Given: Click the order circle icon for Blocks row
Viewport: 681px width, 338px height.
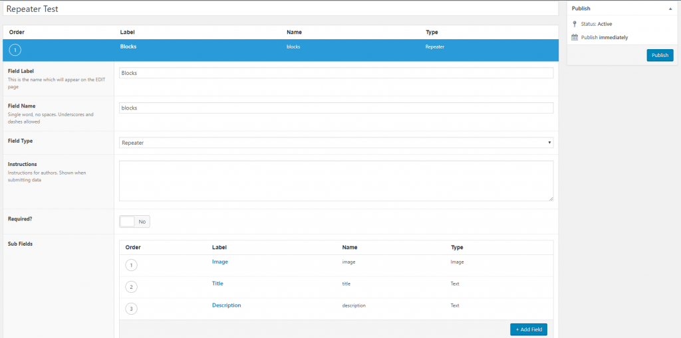Looking at the screenshot, I should click(x=17, y=49).
